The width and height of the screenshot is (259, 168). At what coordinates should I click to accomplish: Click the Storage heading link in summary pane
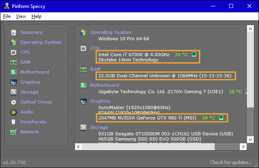tap(99, 127)
